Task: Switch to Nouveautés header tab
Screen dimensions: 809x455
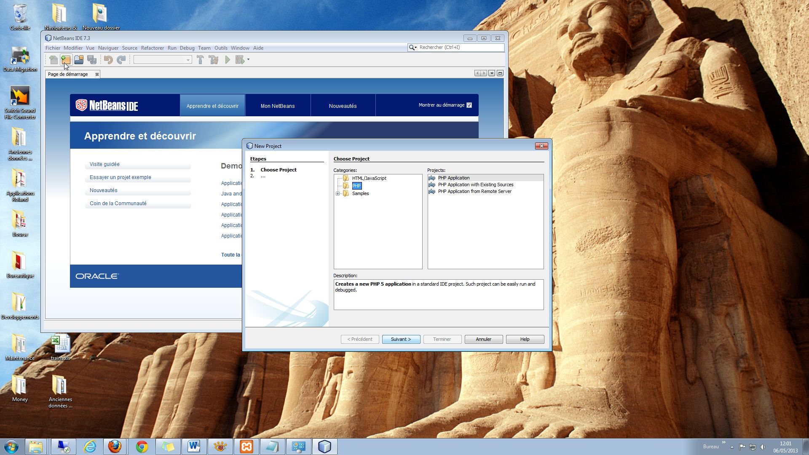Action: [343, 106]
